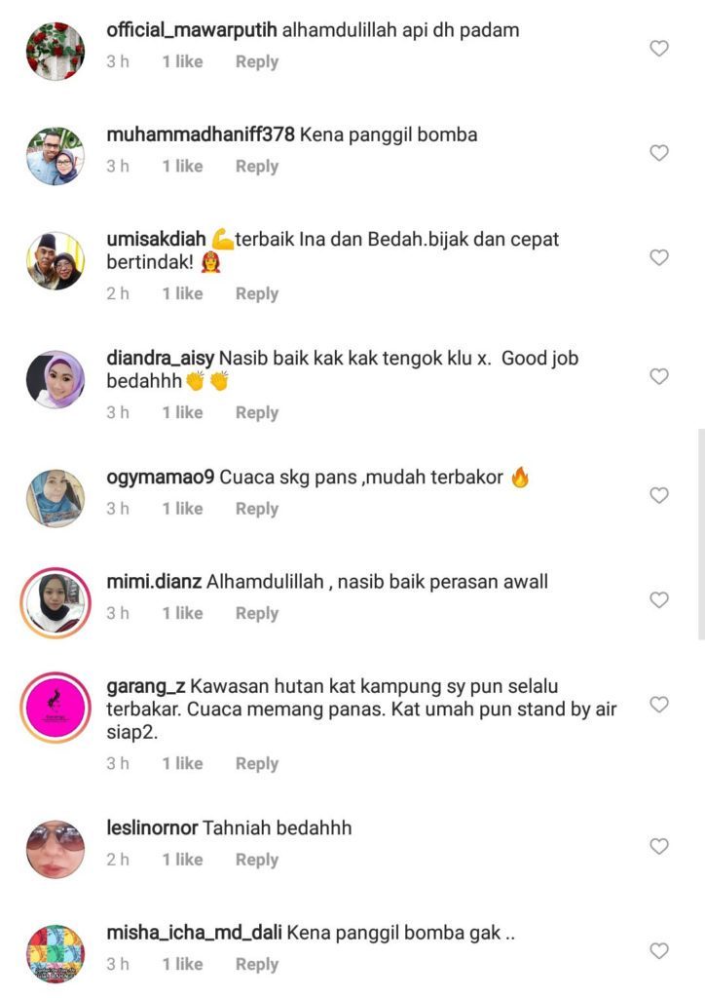This screenshot has width=705, height=998.
Task: Like umisakdiah's comment using the heart
Action: [x=659, y=257]
